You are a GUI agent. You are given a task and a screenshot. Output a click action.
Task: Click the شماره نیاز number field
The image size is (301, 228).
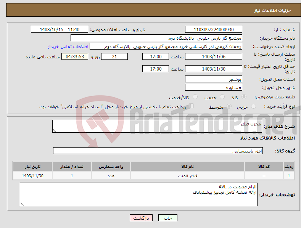click(x=214, y=30)
